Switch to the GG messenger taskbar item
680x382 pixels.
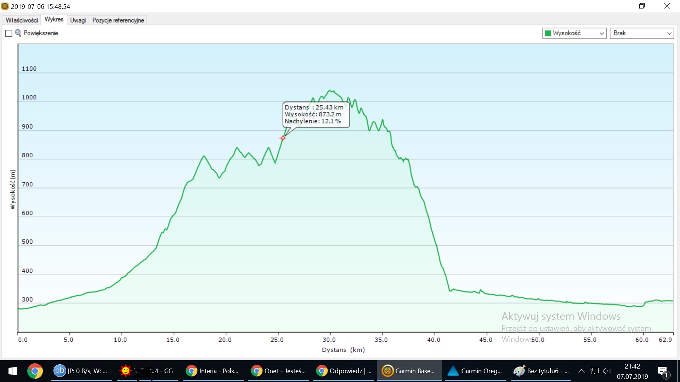147,371
